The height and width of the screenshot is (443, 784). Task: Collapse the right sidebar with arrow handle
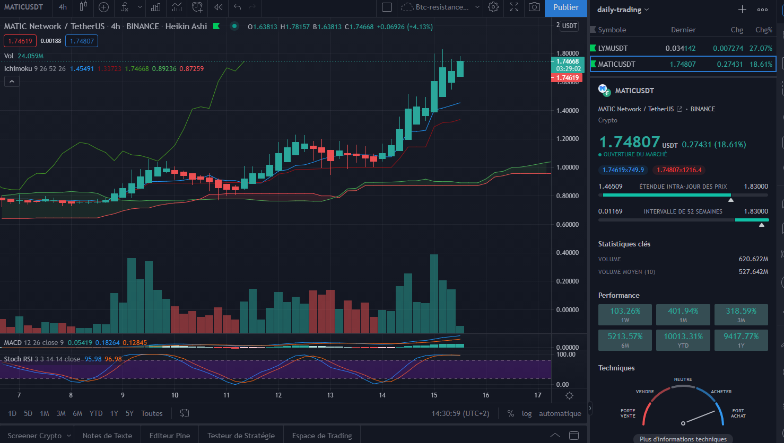pos(590,409)
